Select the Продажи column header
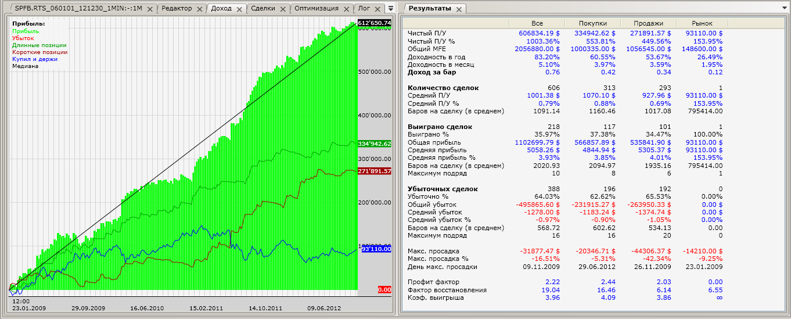Viewport: 791px width, 319px height. coord(648,23)
